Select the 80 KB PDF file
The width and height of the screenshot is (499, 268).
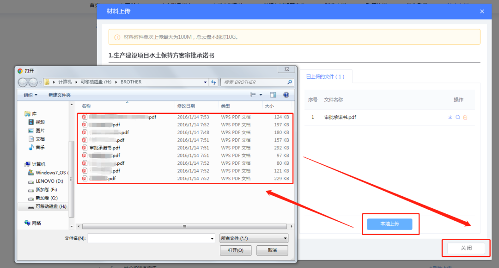[x=185, y=163]
